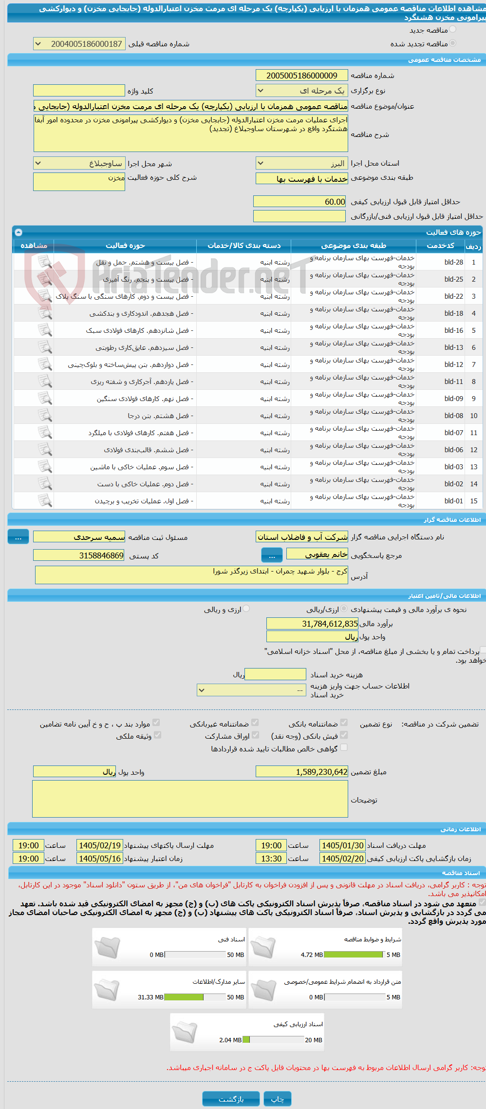Click the چاپ print button

click(277, 1099)
